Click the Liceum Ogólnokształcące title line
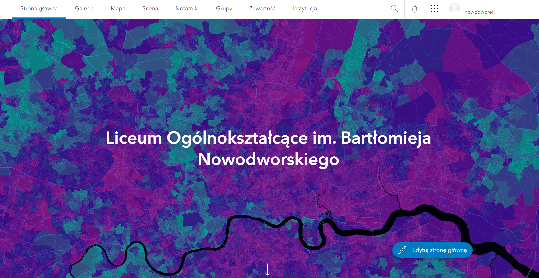The image size is (539, 278). (268, 138)
